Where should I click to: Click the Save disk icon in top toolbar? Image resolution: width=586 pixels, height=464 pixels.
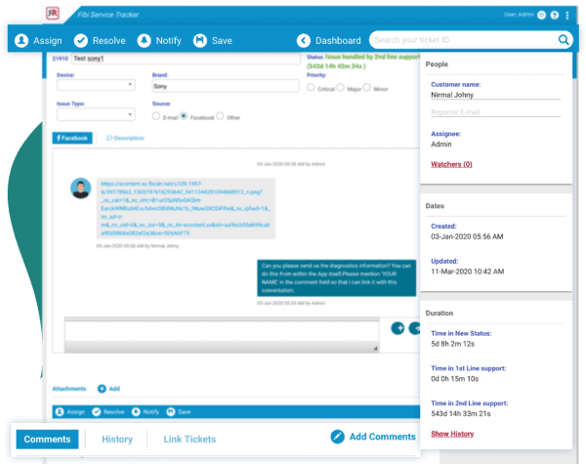200,40
